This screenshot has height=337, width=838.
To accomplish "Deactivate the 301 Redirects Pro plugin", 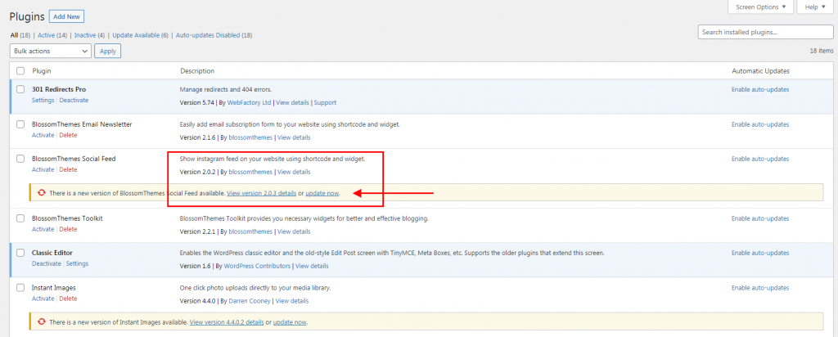I will pos(74,100).
